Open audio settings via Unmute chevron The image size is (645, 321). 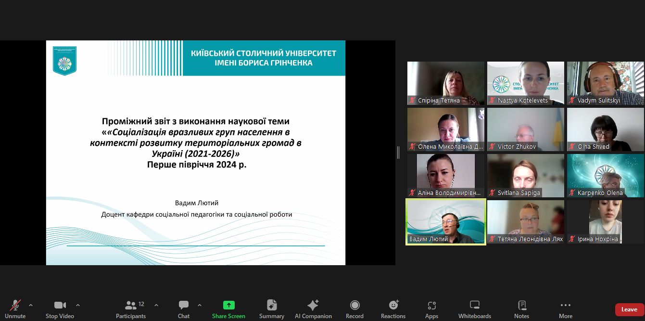[x=31, y=304]
